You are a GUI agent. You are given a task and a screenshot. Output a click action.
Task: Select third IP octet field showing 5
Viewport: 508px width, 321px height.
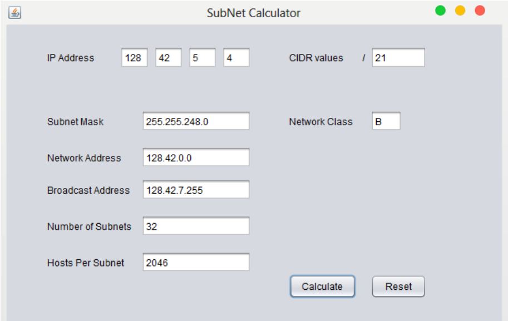[203, 57]
